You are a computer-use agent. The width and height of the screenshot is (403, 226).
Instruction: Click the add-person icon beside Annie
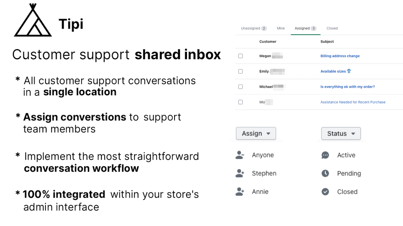pos(240,192)
